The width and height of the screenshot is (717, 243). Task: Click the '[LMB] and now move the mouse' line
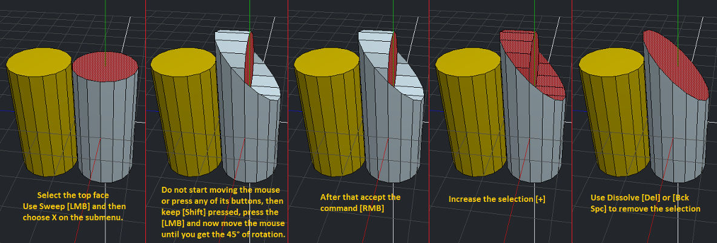[x=223, y=224]
